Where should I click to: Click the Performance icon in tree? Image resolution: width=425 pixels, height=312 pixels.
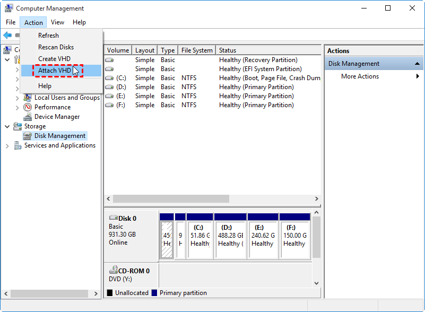pyautogui.click(x=28, y=107)
